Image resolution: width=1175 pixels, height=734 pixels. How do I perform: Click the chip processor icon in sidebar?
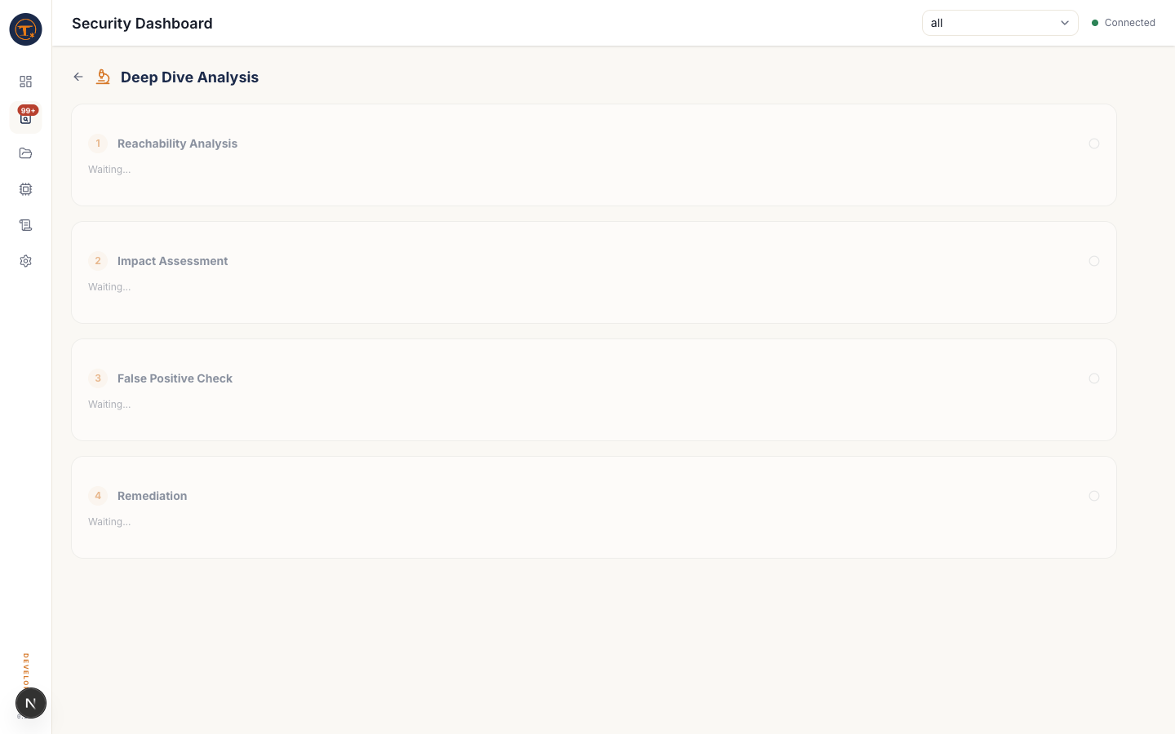(25, 189)
